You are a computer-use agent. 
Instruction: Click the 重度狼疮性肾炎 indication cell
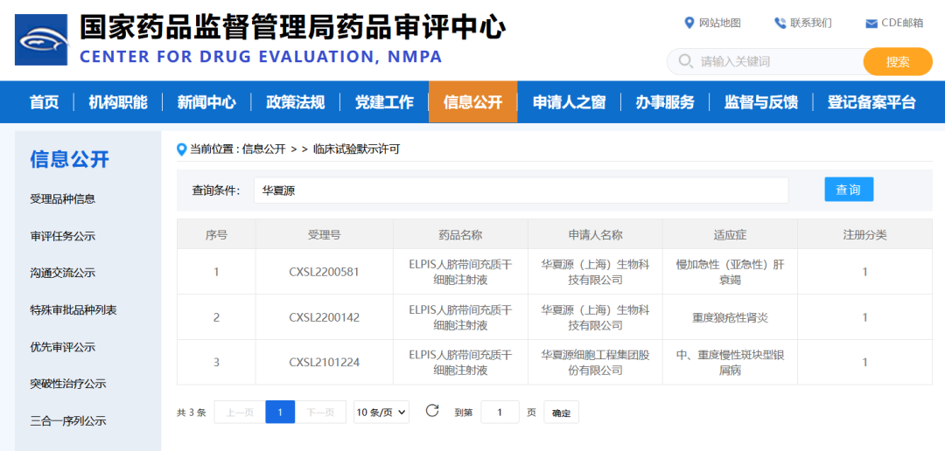(x=730, y=317)
